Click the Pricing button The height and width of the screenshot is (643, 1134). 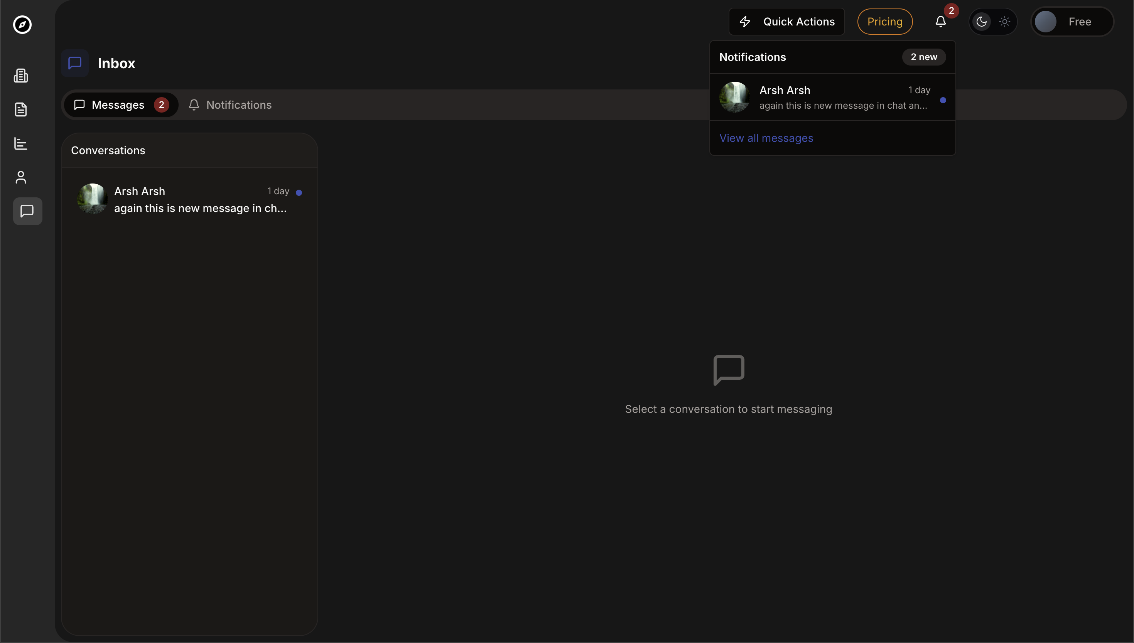884,22
